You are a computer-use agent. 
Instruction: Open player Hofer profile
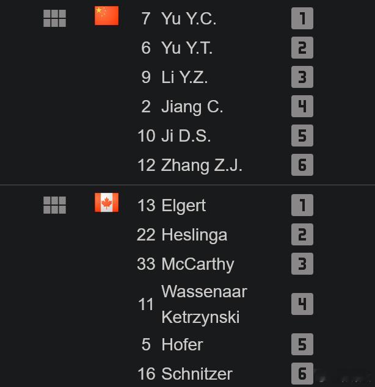[x=182, y=344]
